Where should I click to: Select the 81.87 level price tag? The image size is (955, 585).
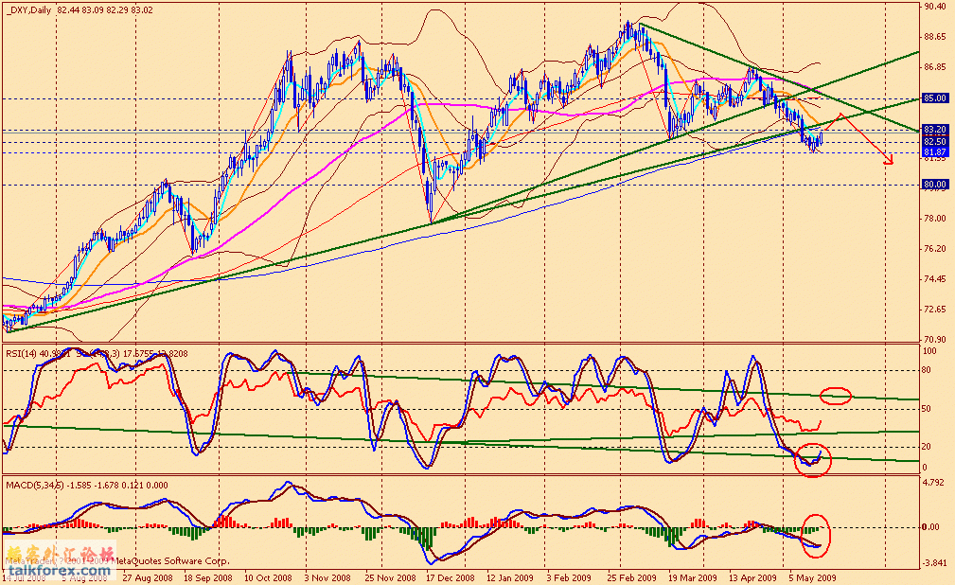coord(935,151)
